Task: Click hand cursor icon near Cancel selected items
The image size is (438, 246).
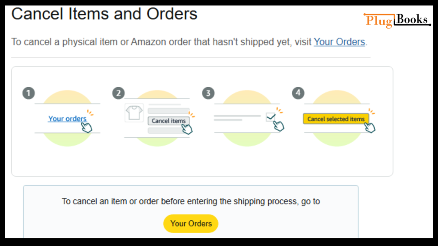Action: pos(370,127)
